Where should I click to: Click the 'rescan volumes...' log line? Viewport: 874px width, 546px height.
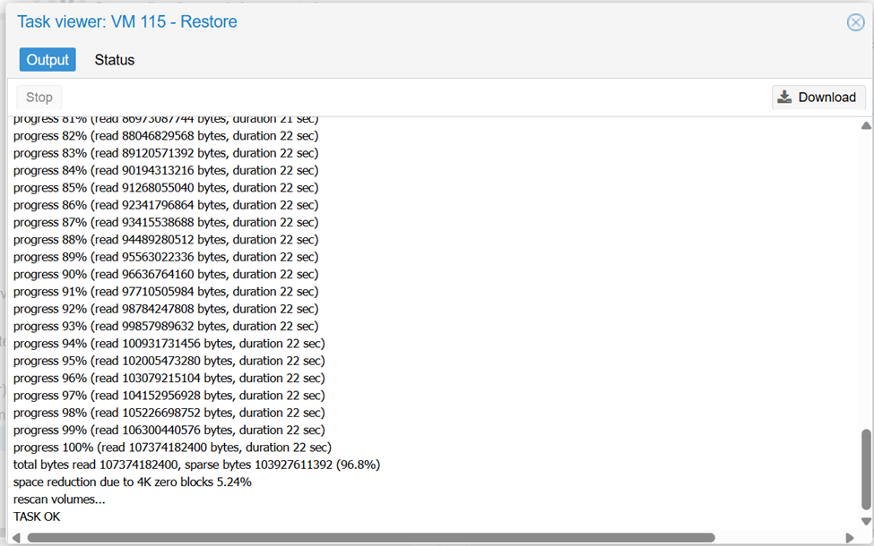click(59, 499)
